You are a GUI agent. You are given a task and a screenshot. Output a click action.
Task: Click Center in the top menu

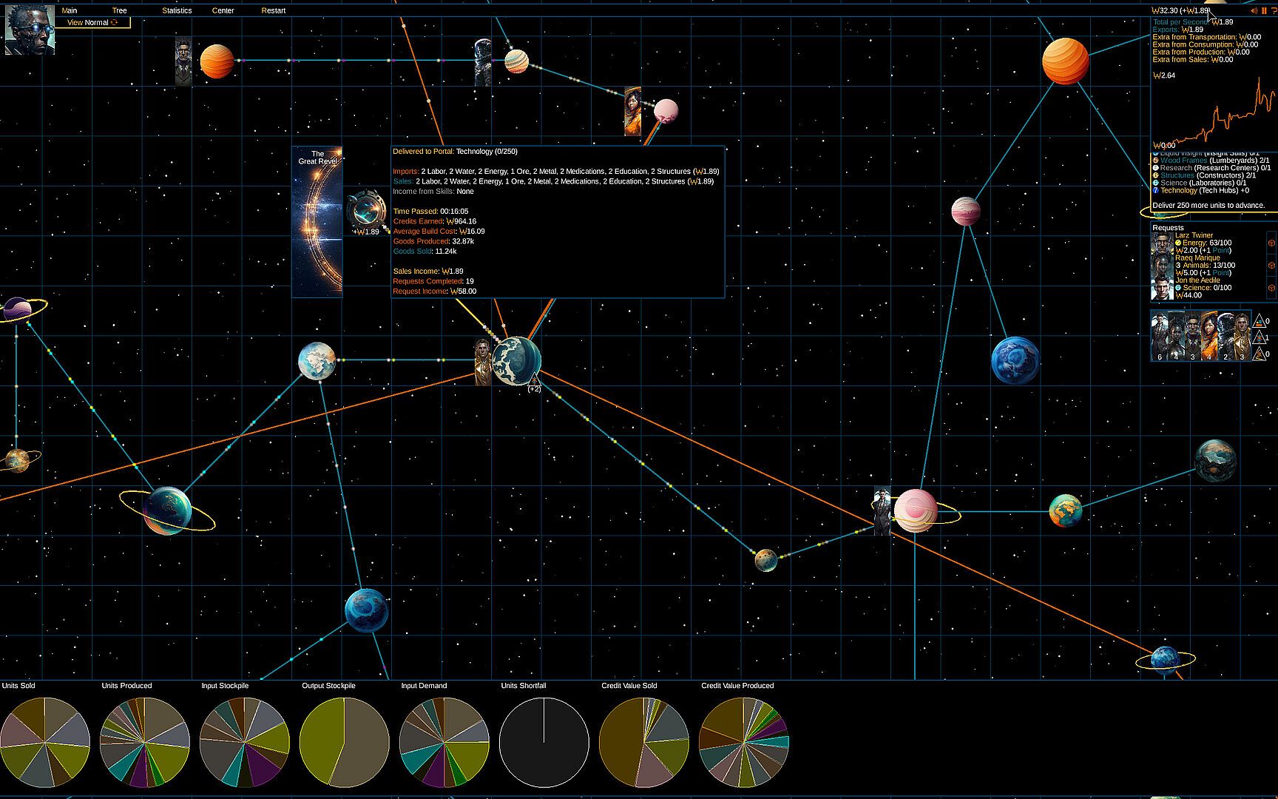coord(223,10)
